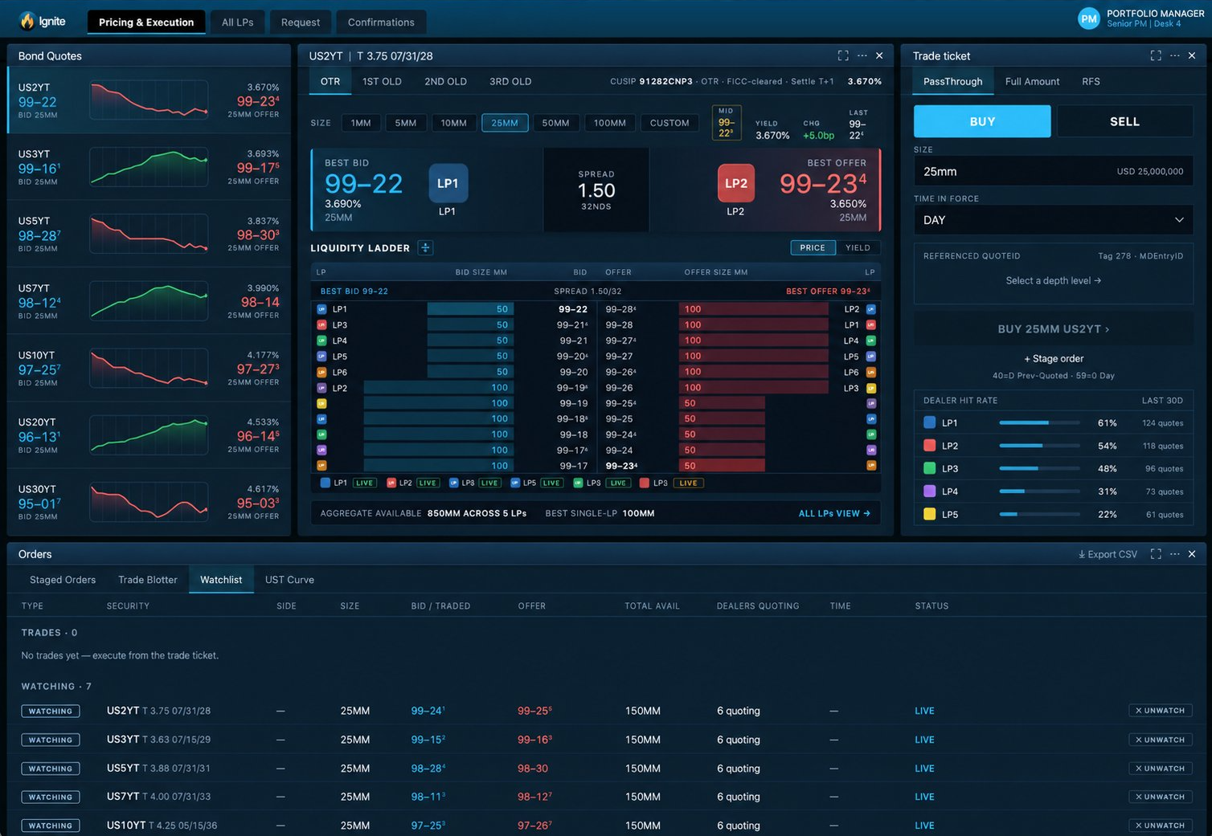This screenshot has height=836, width=1212.
Task: Open the Trade Blotter tab
Action: [x=148, y=580]
